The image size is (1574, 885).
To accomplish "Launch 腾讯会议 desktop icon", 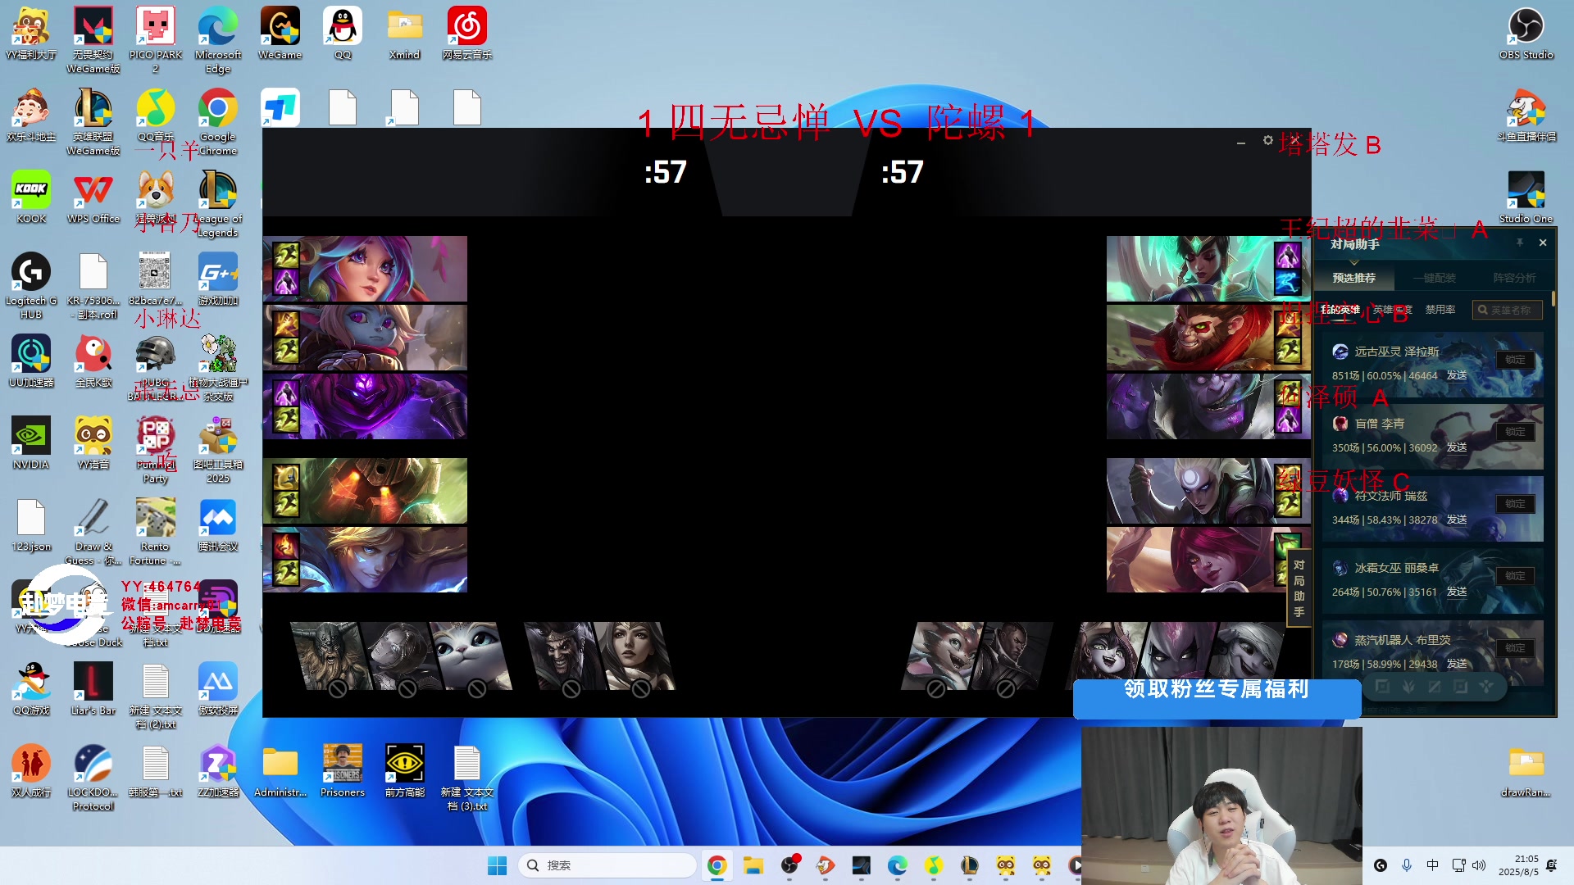I will [x=218, y=524].
